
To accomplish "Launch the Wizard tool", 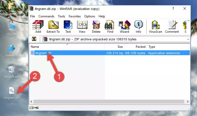I will pyautogui.click(x=125, y=27).
